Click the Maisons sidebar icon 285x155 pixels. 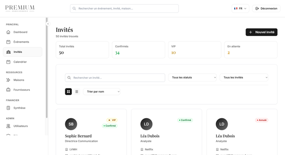(8, 80)
